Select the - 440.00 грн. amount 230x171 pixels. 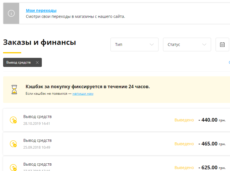coord(212,120)
